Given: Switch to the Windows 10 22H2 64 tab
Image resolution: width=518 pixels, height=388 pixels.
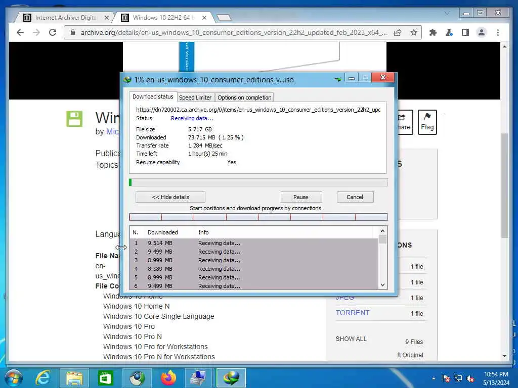Looking at the screenshot, I should 163,18.
